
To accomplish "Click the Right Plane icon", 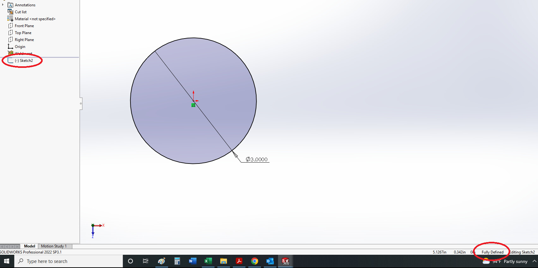I will [10, 39].
